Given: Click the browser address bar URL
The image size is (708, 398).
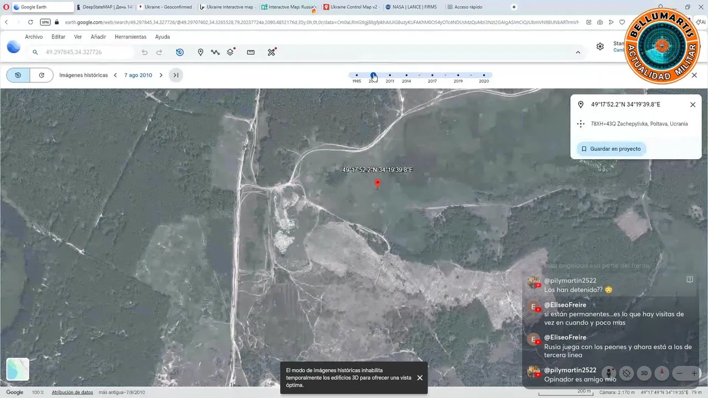Looking at the screenshot, I should [321, 22].
